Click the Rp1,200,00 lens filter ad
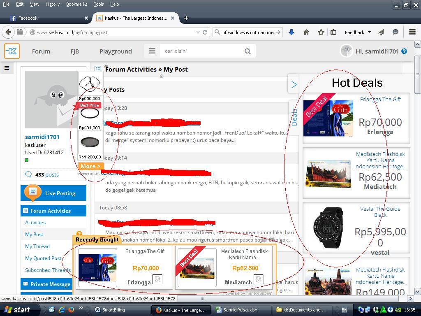The image size is (421, 316). pos(90,145)
